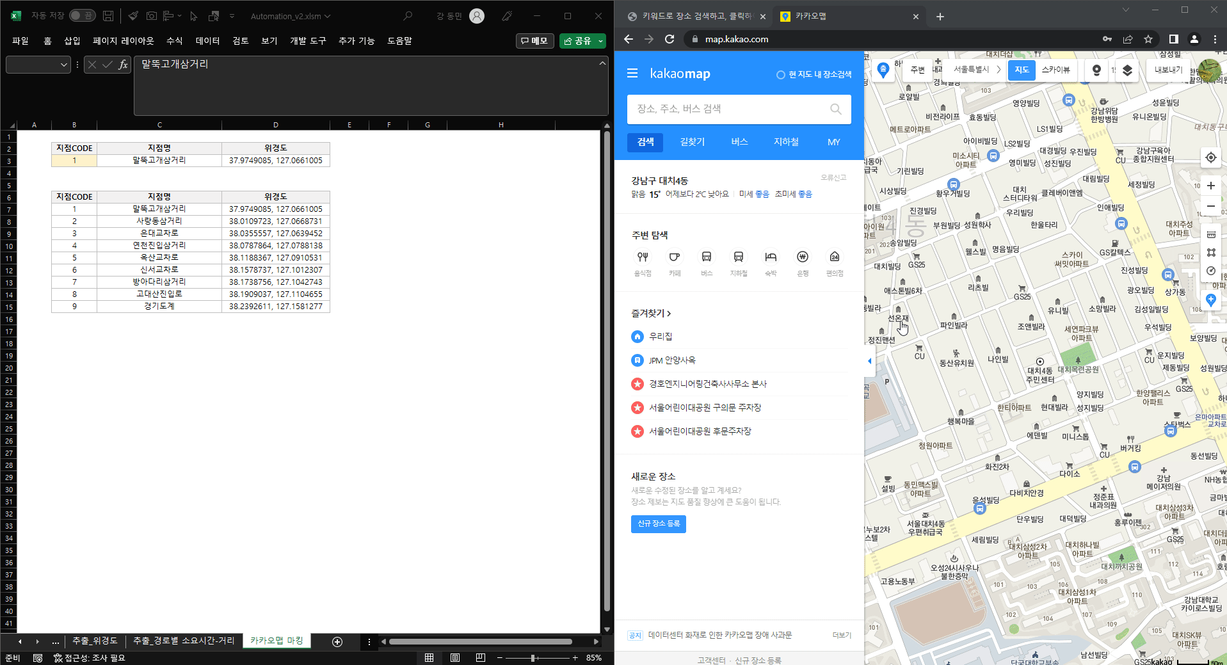Open the map layers icon
Viewport: 1227px width, 665px height.
[1128, 70]
